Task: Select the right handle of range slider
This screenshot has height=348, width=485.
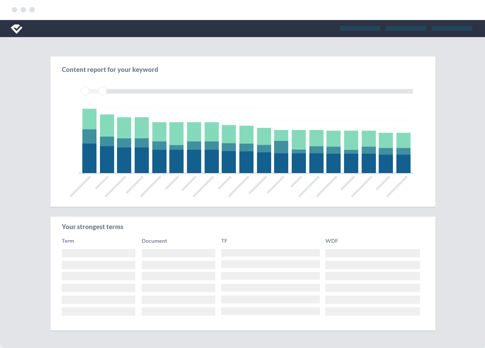Action: [x=103, y=91]
